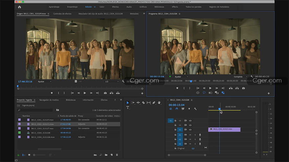The image size is (289, 162).
Task: Toggle proxies button in Program monitor
Action: pos(223,93)
